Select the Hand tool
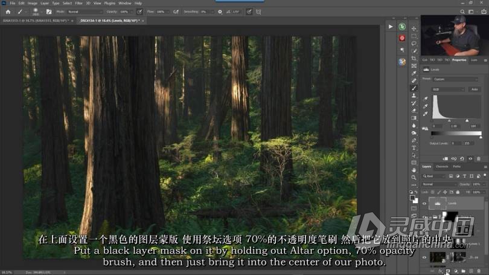 (414, 170)
